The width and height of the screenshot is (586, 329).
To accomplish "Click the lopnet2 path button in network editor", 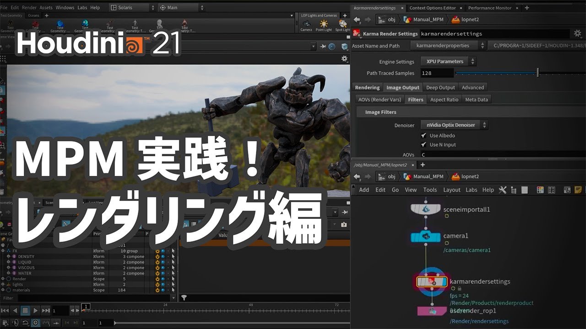I will [x=465, y=176].
